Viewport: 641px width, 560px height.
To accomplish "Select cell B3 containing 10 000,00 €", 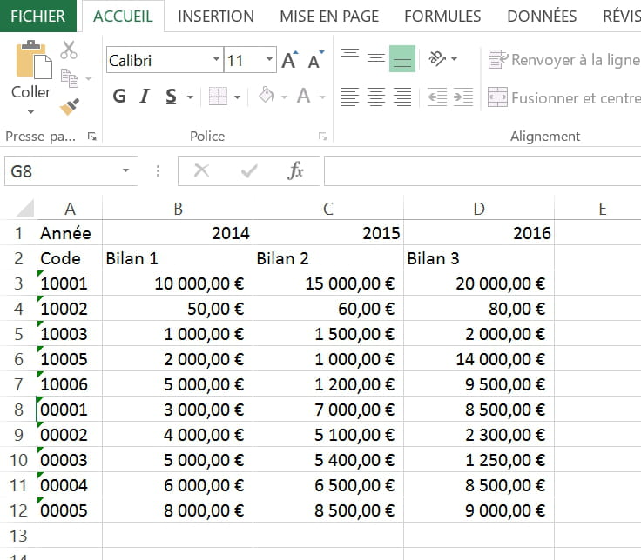I will coord(177,283).
